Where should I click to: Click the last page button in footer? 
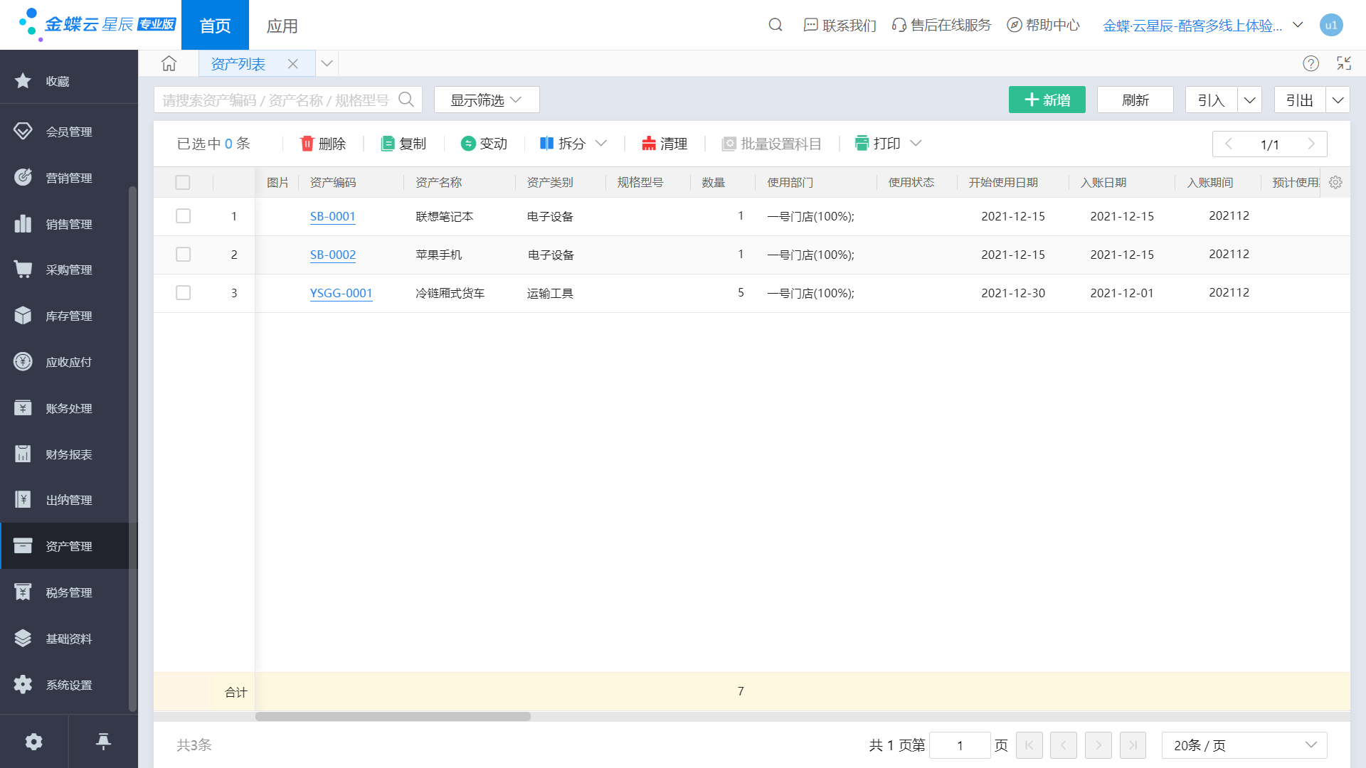tap(1133, 745)
